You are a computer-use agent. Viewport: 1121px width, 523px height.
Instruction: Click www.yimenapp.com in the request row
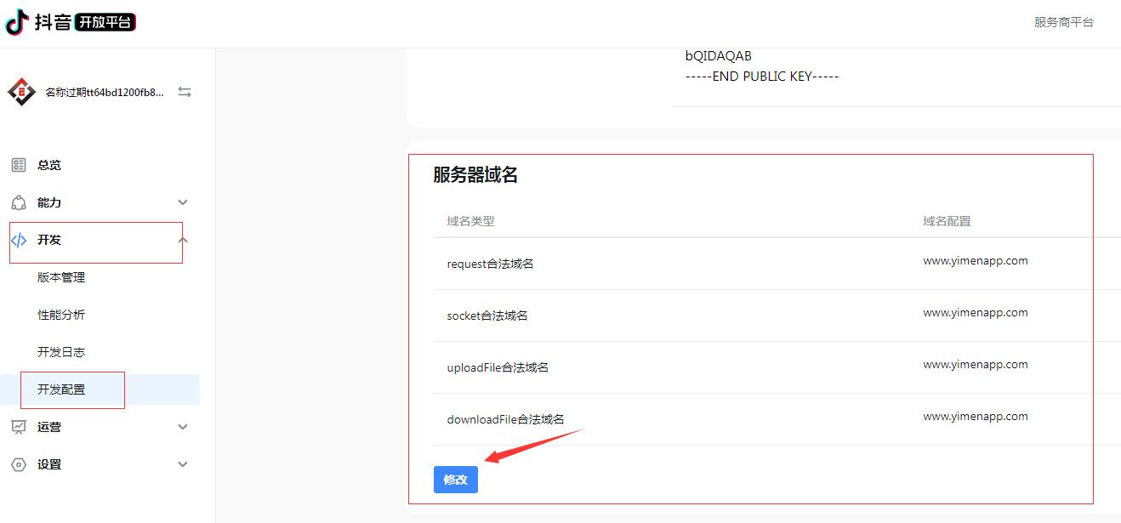click(976, 261)
